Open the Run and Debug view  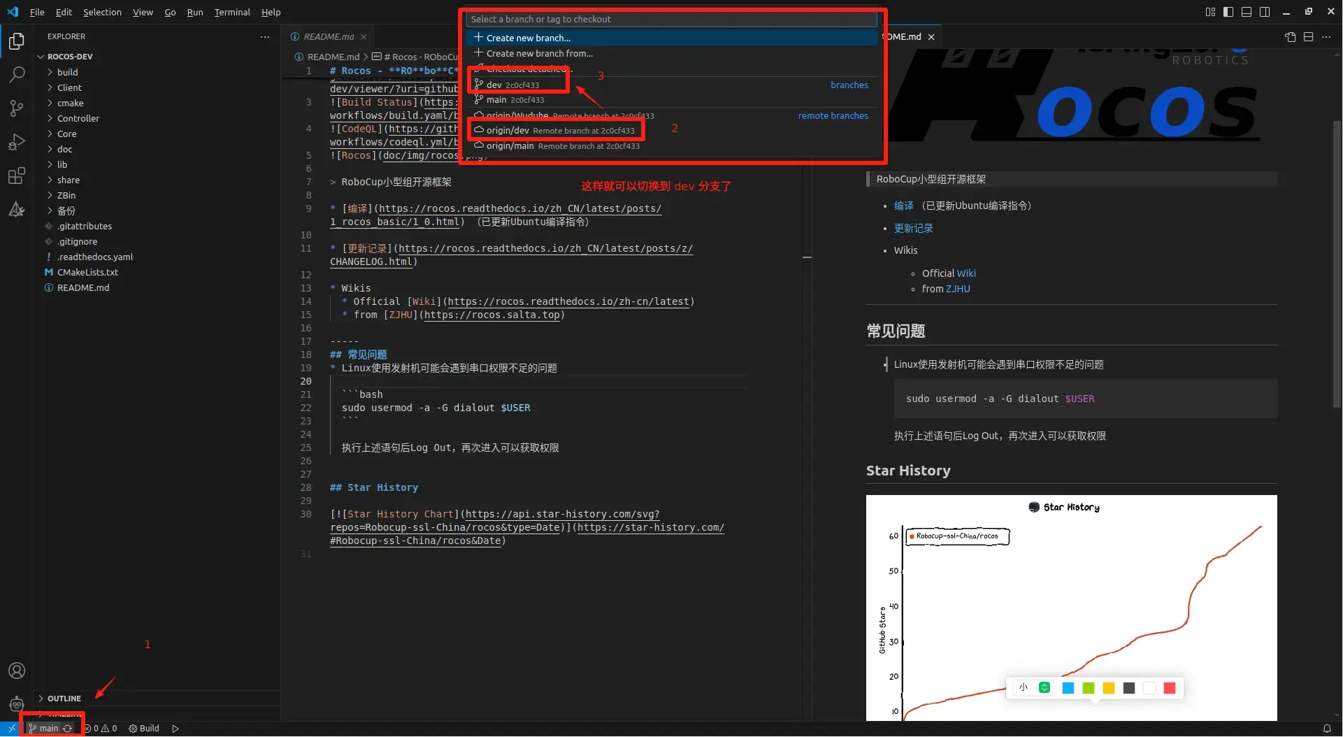point(17,142)
